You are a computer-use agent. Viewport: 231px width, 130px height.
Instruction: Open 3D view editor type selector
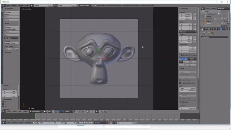[4, 112]
